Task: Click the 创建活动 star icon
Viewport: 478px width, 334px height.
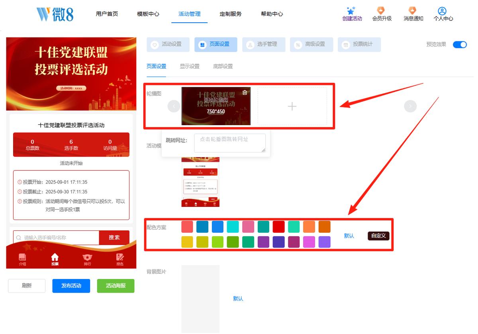Action: pos(351,11)
